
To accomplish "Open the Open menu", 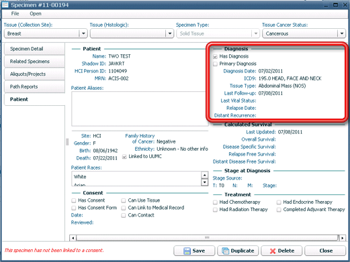I will click(36, 13).
